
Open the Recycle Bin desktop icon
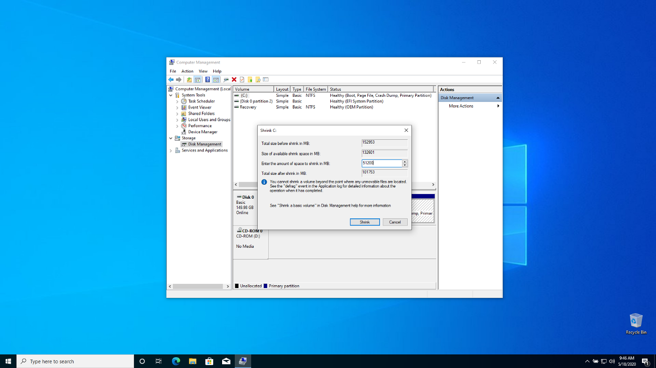point(636,324)
